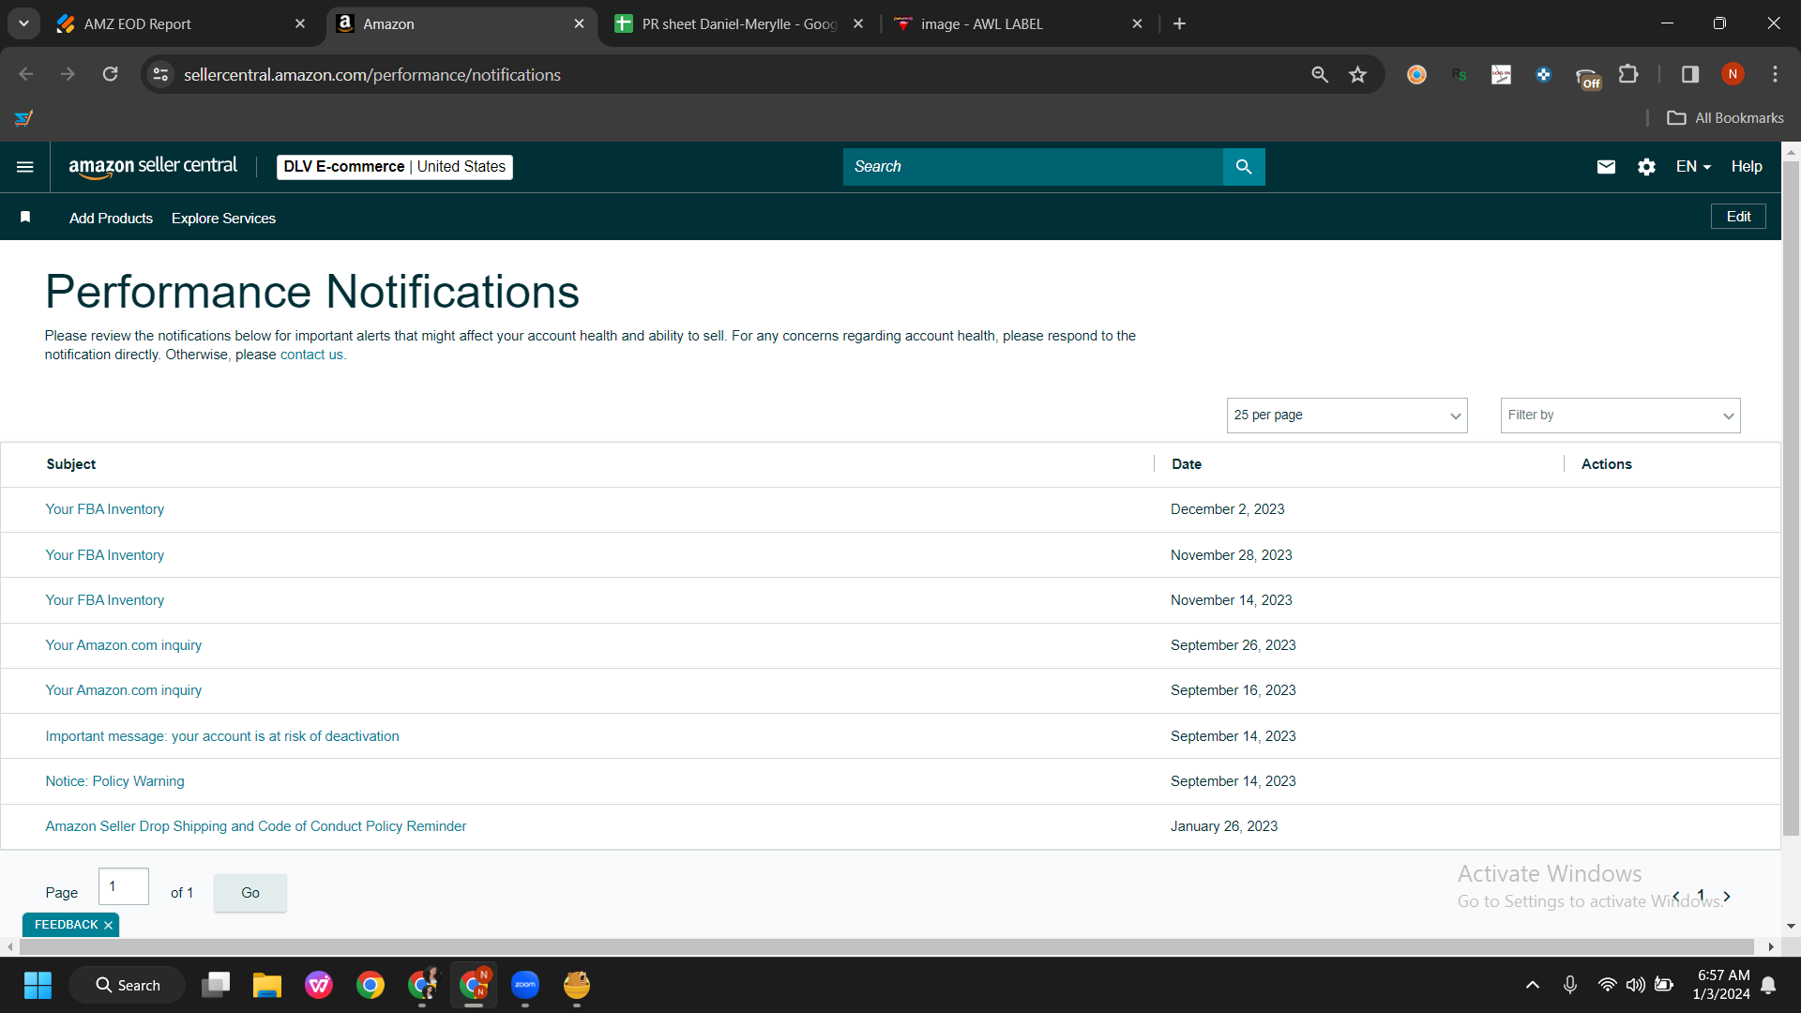Click the site information icon in address bar

161,74
